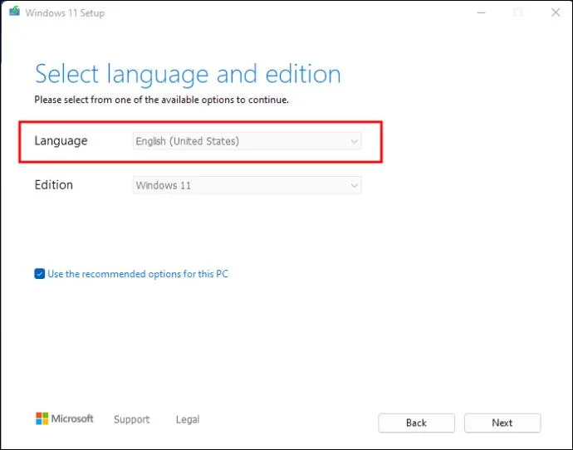The height and width of the screenshot is (450, 573).
Task: Open the Support link
Action: click(x=131, y=419)
